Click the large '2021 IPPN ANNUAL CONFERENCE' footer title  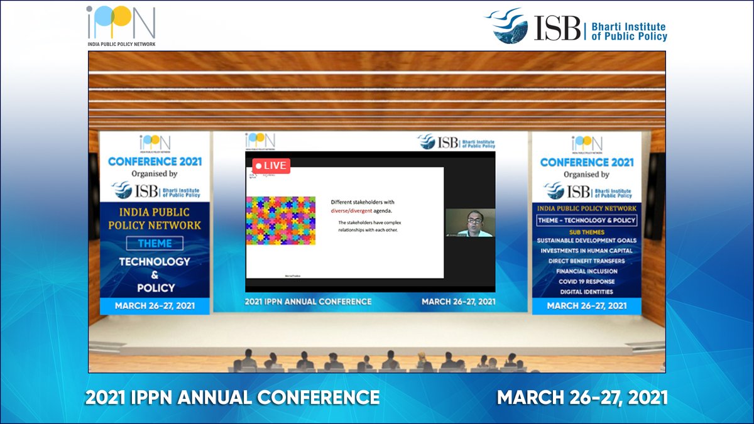(232, 397)
